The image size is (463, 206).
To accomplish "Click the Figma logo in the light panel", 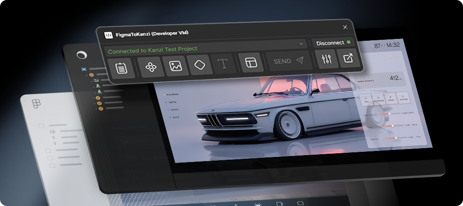I will (x=36, y=104).
